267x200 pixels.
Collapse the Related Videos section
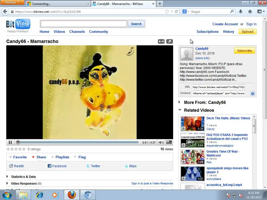click(x=180, y=110)
